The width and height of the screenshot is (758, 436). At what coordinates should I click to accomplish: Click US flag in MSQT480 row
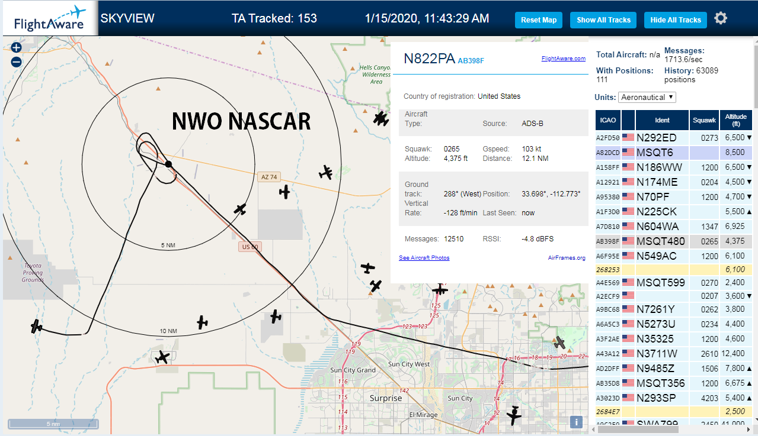(628, 241)
